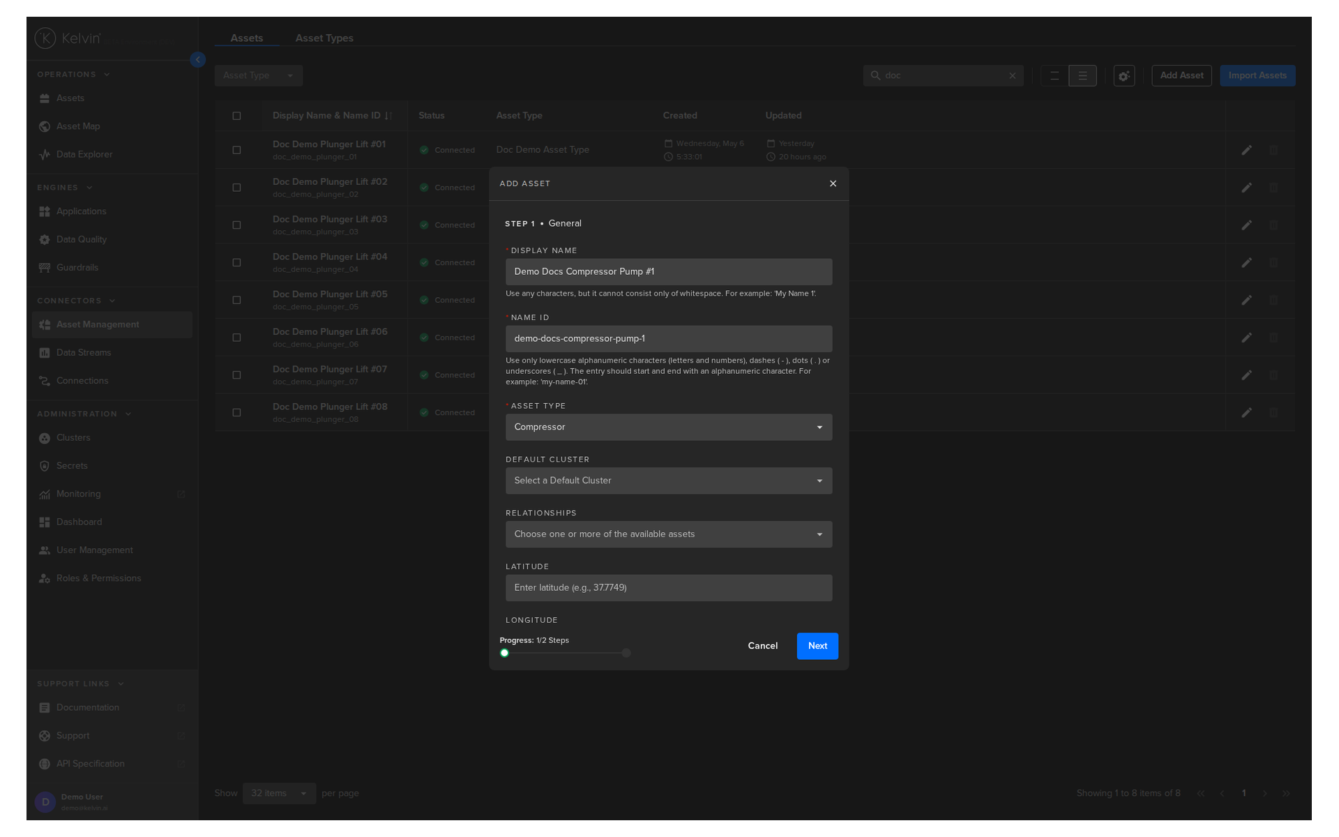Check the box for Doc Demo Plunger Lift #02
1339x837 pixels.
point(236,188)
